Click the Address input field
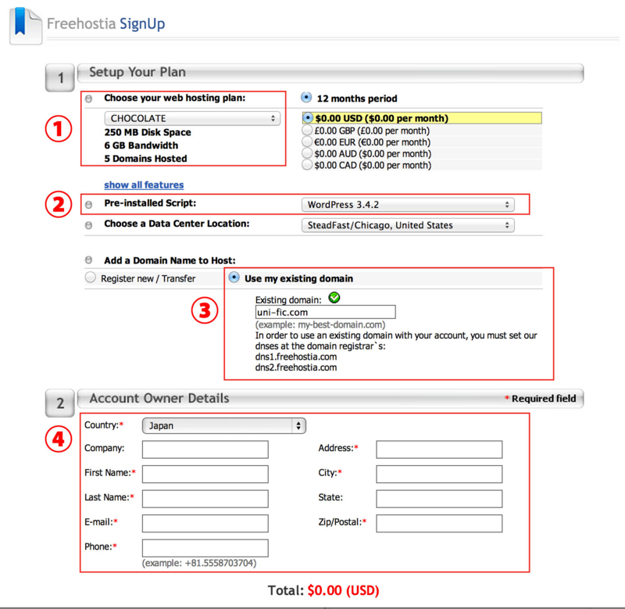 pos(439,450)
